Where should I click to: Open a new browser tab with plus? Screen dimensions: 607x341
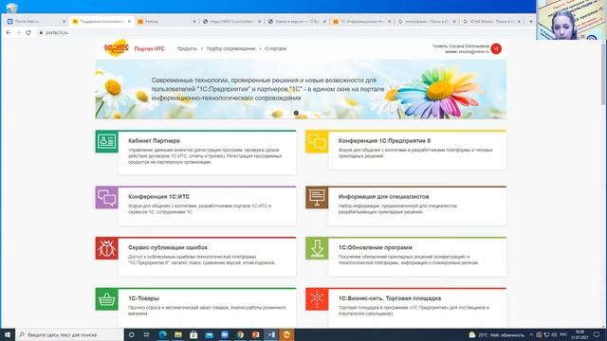[531, 22]
